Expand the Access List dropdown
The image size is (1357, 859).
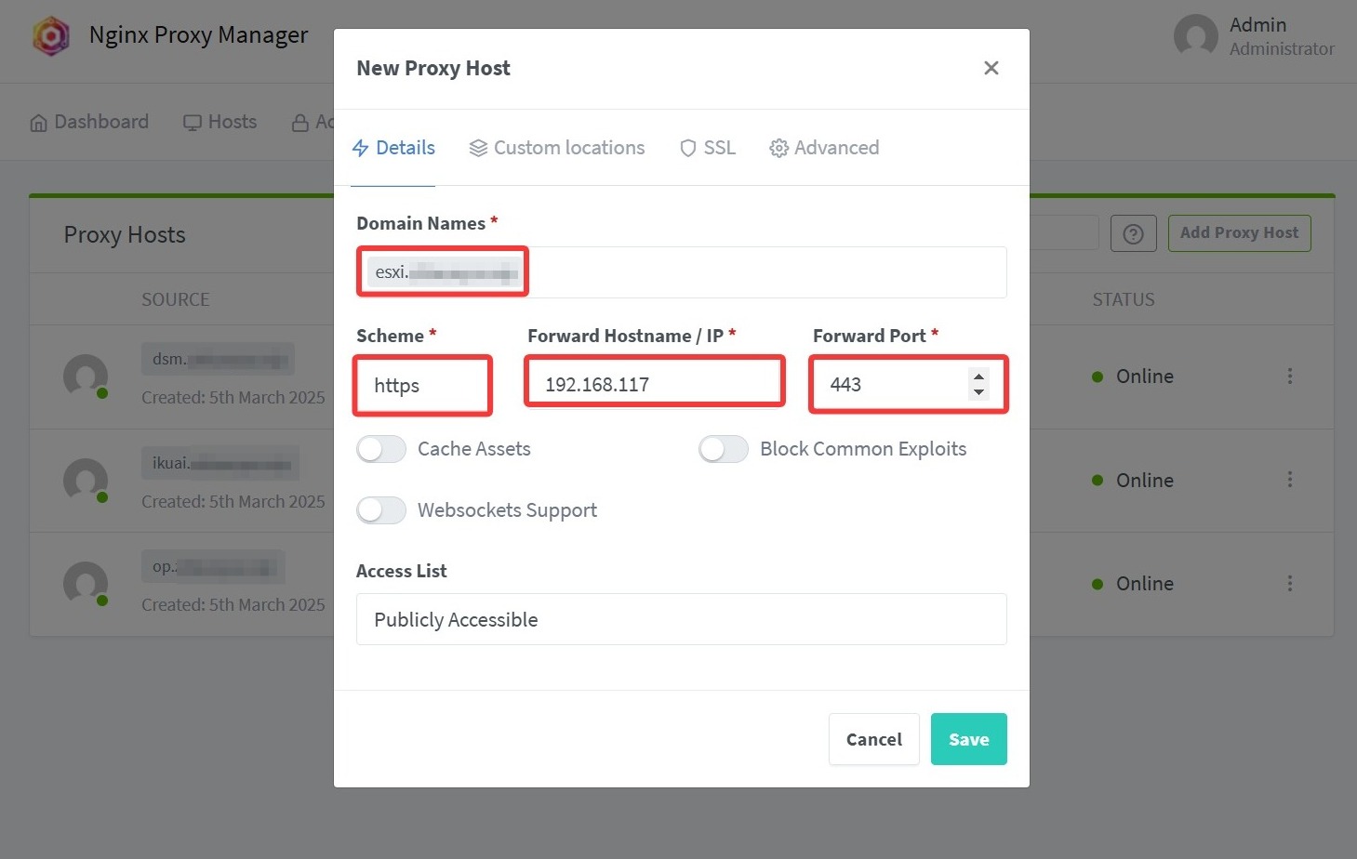pos(681,619)
